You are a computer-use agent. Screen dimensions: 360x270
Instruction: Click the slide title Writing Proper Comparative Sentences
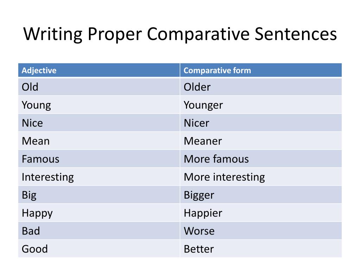180,34
